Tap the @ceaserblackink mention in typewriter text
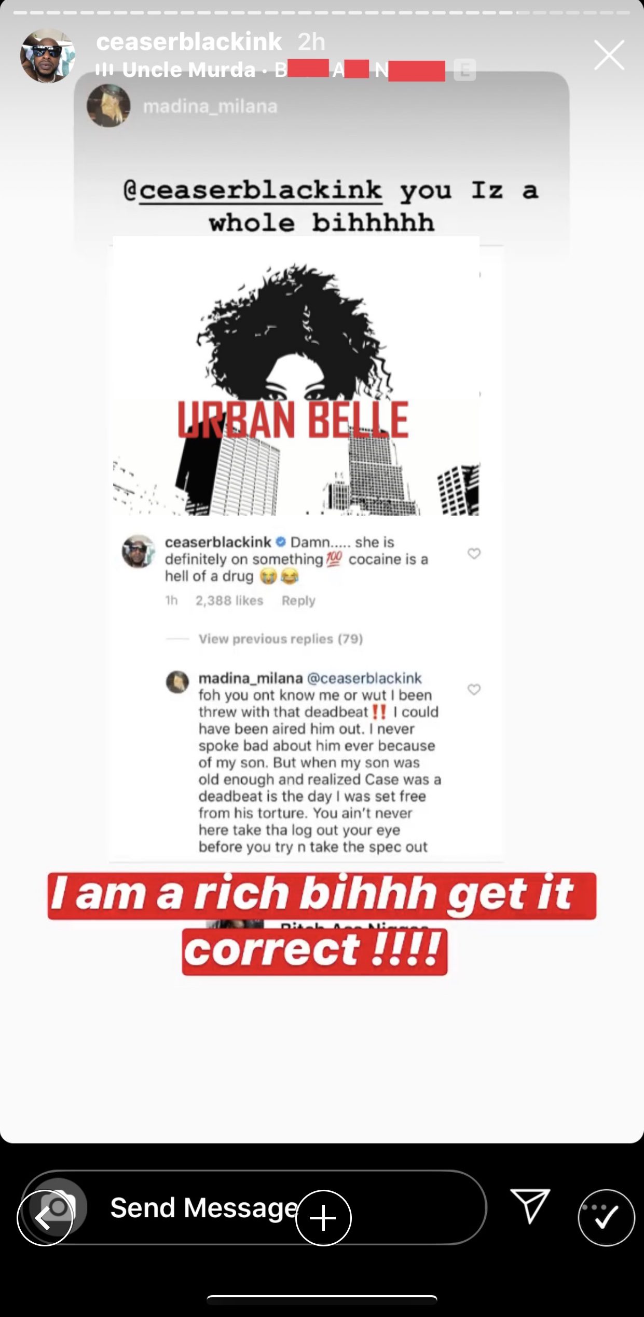This screenshot has width=644, height=1317. click(253, 190)
